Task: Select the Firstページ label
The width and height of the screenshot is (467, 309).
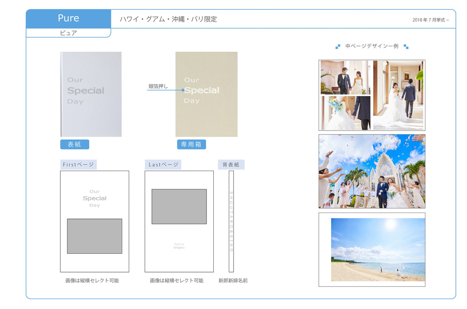Action: 78,164
